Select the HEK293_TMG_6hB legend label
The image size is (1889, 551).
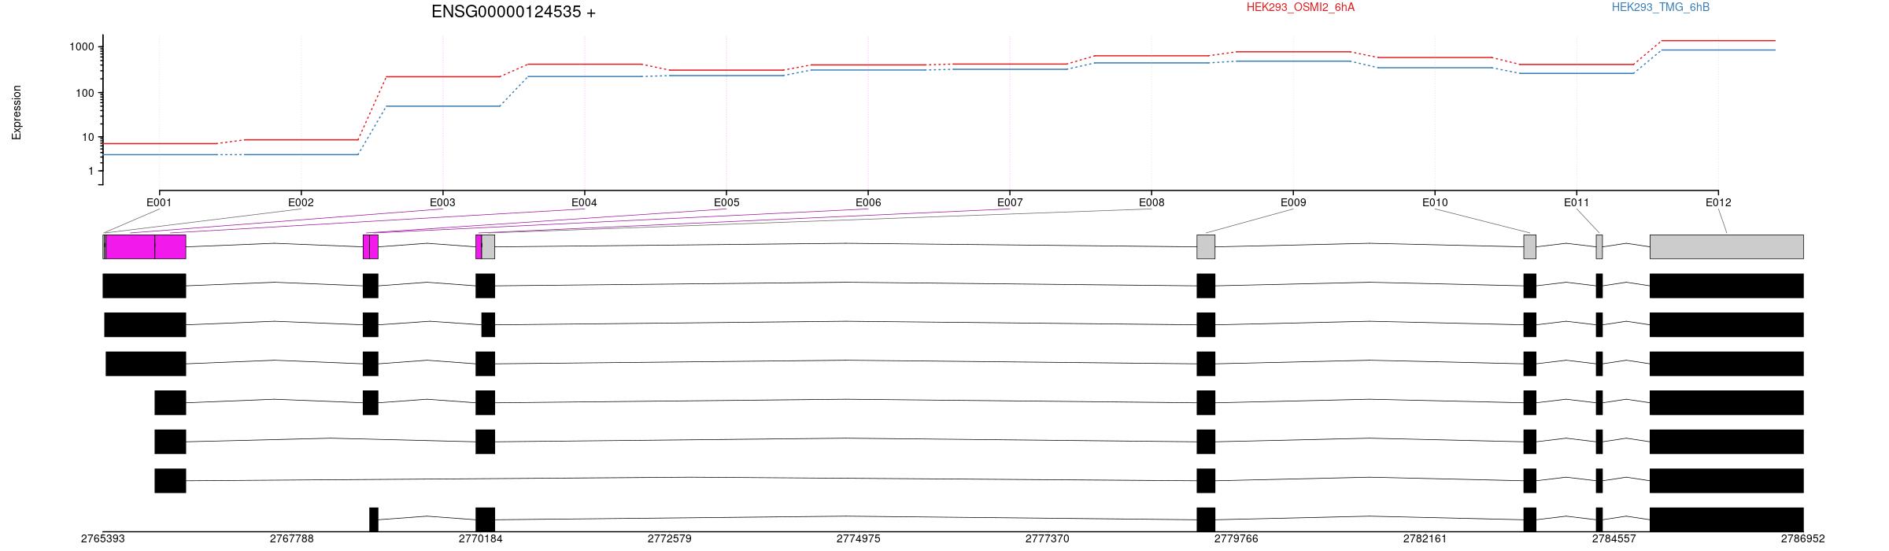tap(1660, 7)
